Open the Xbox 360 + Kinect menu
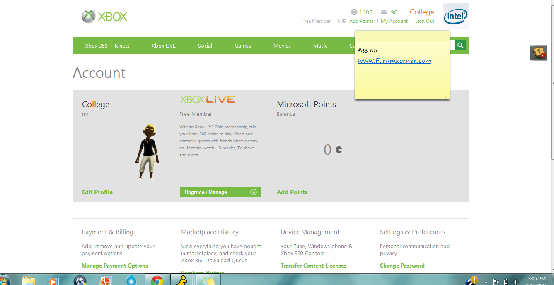 [107, 46]
